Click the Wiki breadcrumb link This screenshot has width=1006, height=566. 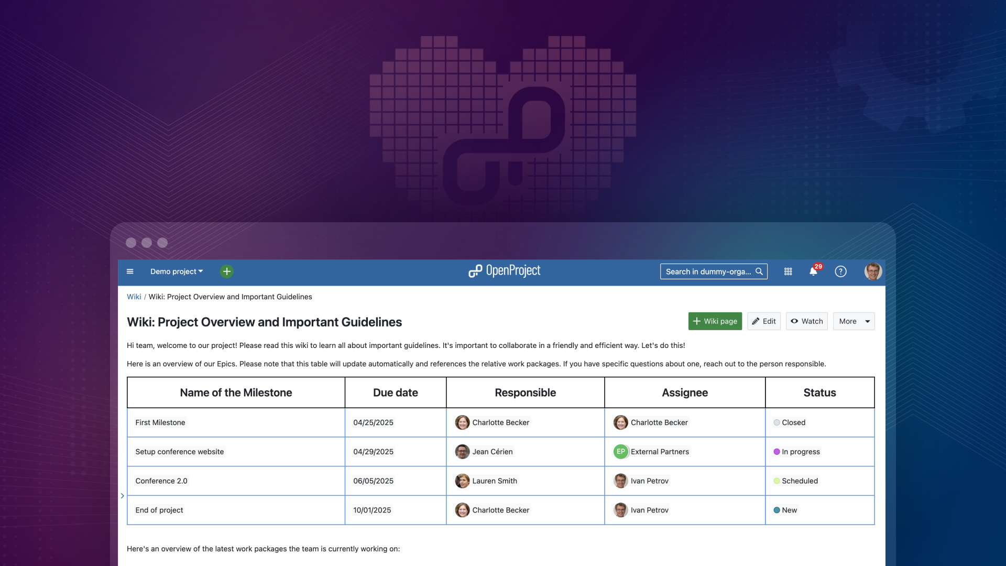(134, 297)
